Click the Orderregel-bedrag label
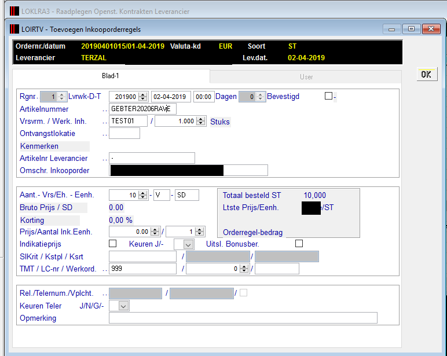Image resolution: width=447 pixels, height=356 pixels. pos(252,233)
